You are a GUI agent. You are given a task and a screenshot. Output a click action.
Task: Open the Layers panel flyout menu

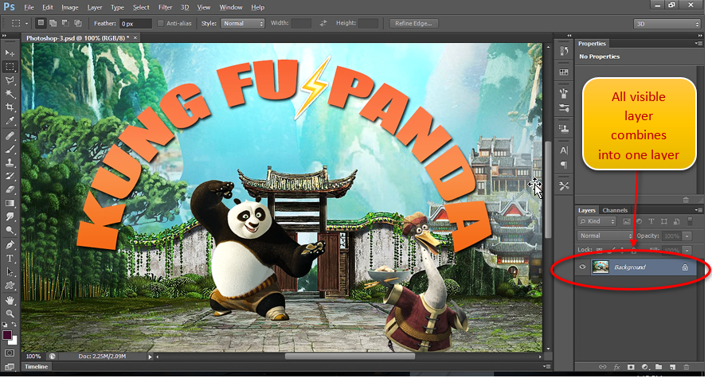698,210
